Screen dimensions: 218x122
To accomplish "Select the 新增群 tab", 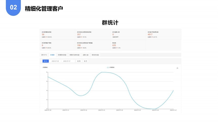I will tap(53, 55).
